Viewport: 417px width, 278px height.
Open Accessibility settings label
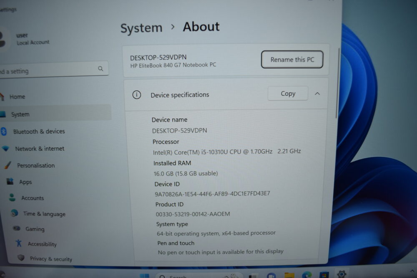[42, 244]
